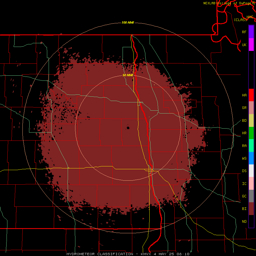Image resolution: width=256 pixels, height=256 pixels.
Task: Click the GC gray legend swatch
Action: click(x=251, y=196)
